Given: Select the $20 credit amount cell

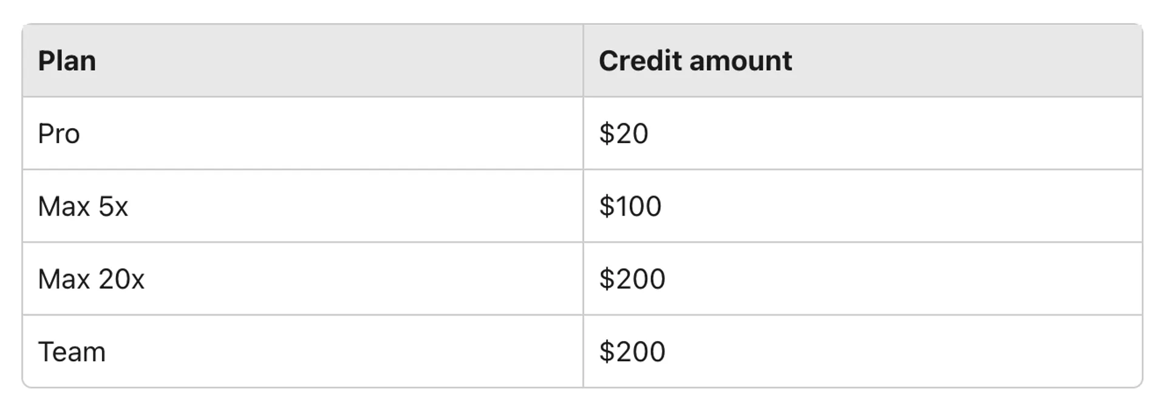Looking at the screenshot, I should [624, 134].
